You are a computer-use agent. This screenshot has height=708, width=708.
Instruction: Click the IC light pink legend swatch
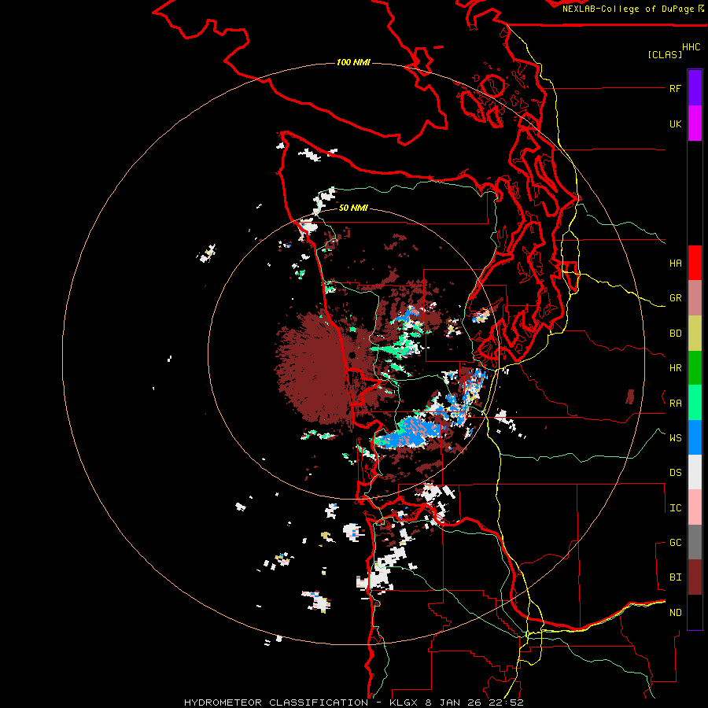coord(695,507)
